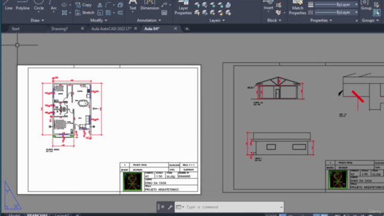The height and width of the screenshot is (216, 384).
Task: Toggle the Group Selection on/off button
Action: coord(376,13)
